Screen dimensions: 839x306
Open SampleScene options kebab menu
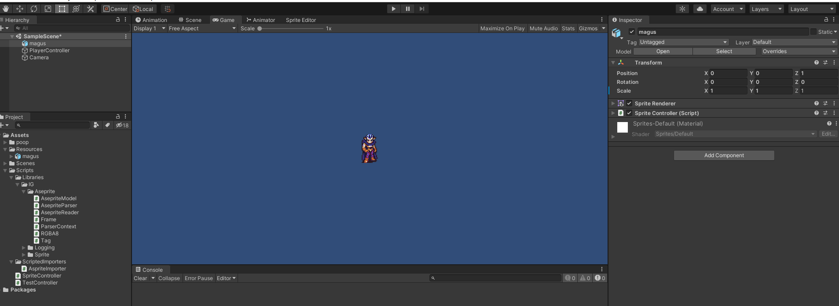click(126, 36)
